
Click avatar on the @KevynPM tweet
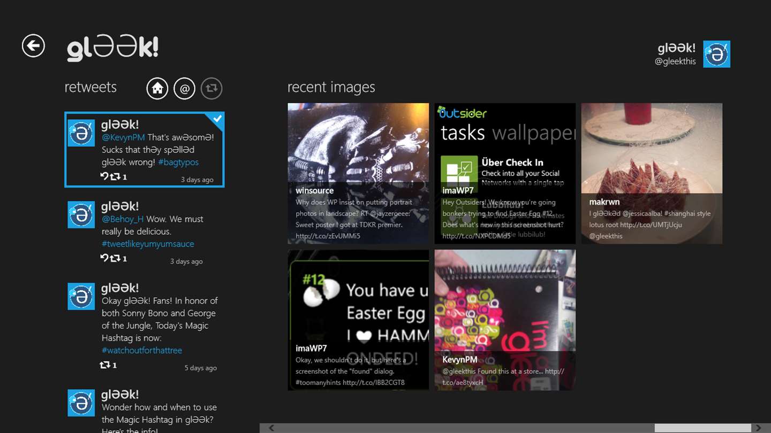81,133
